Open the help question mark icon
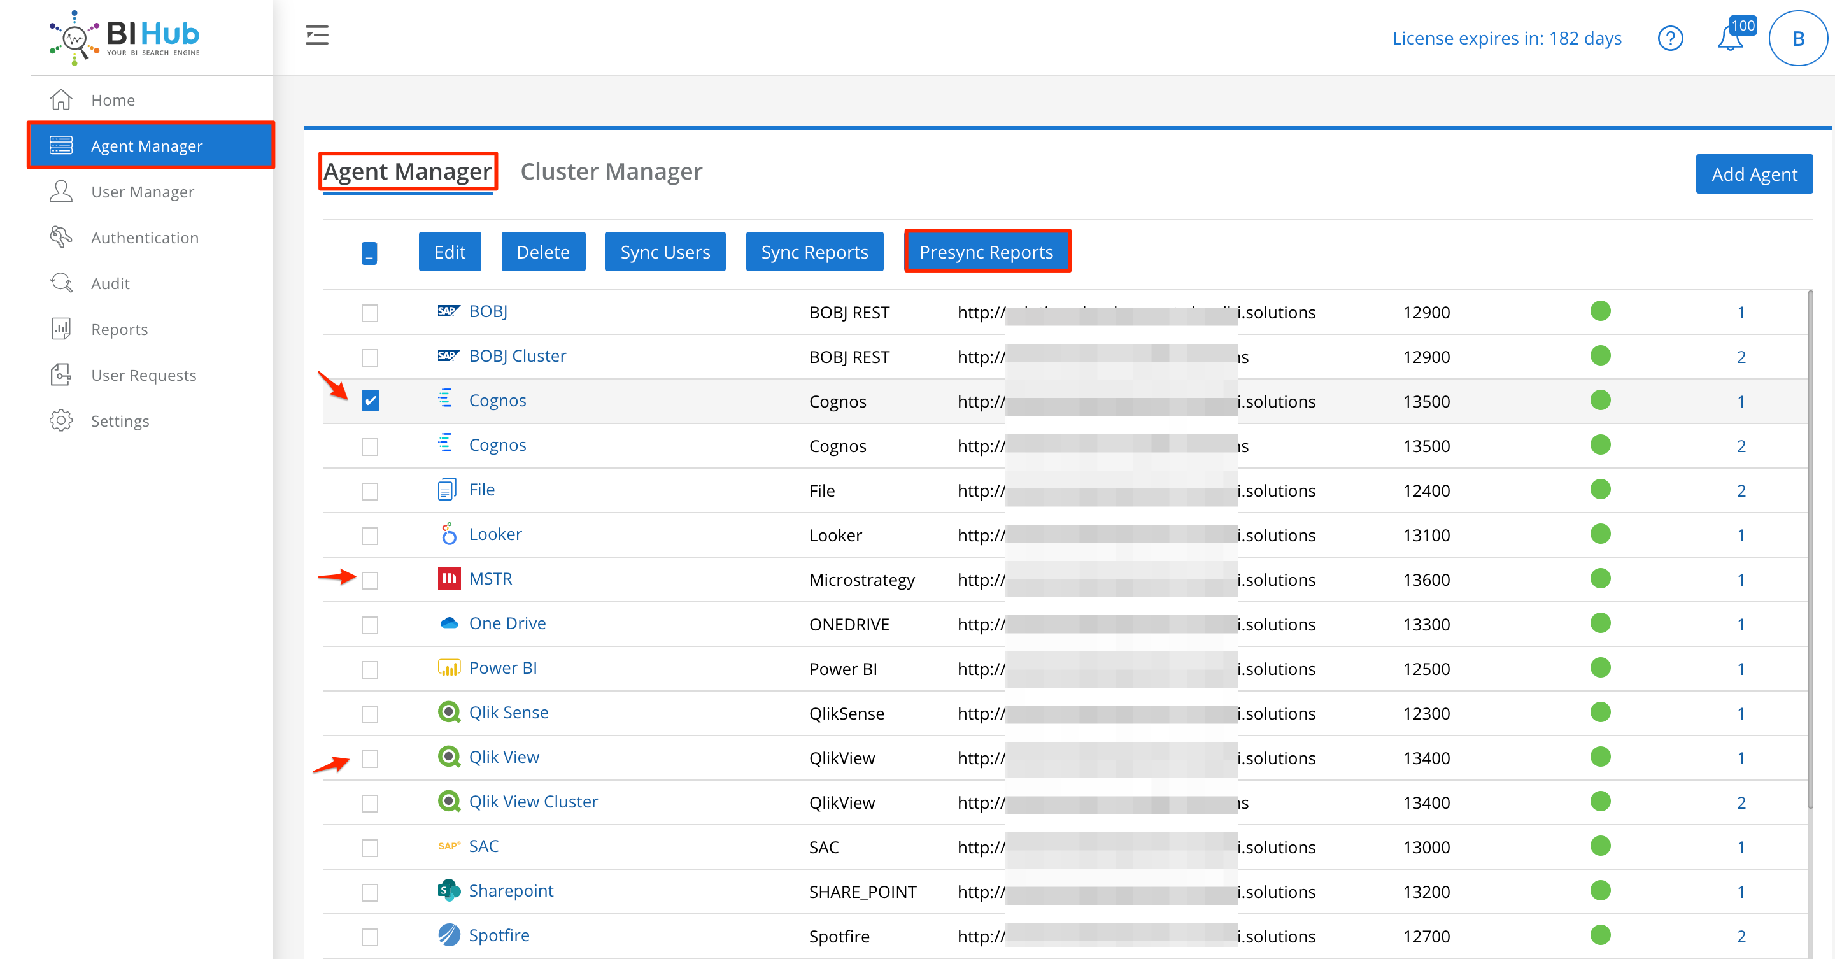This screenshot has height=959, width=1835. [1669, 38]
